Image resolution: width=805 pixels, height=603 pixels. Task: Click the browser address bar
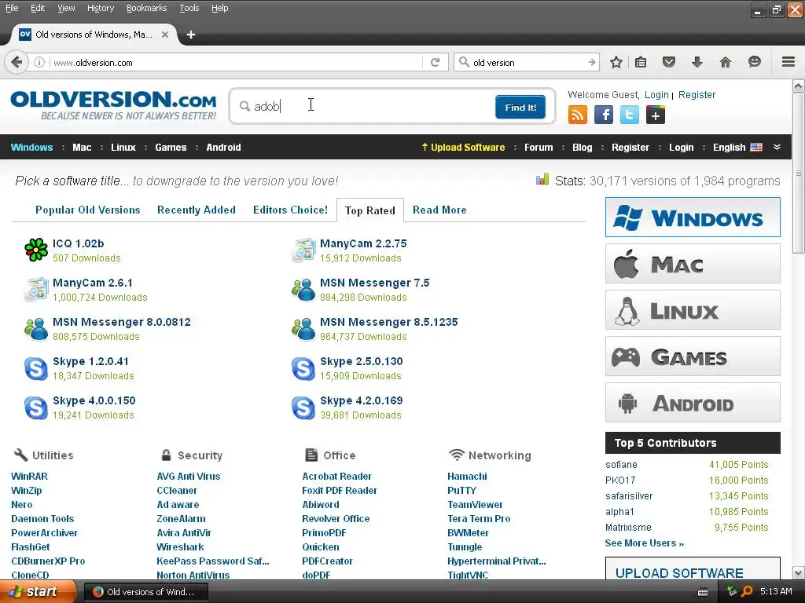236,63
